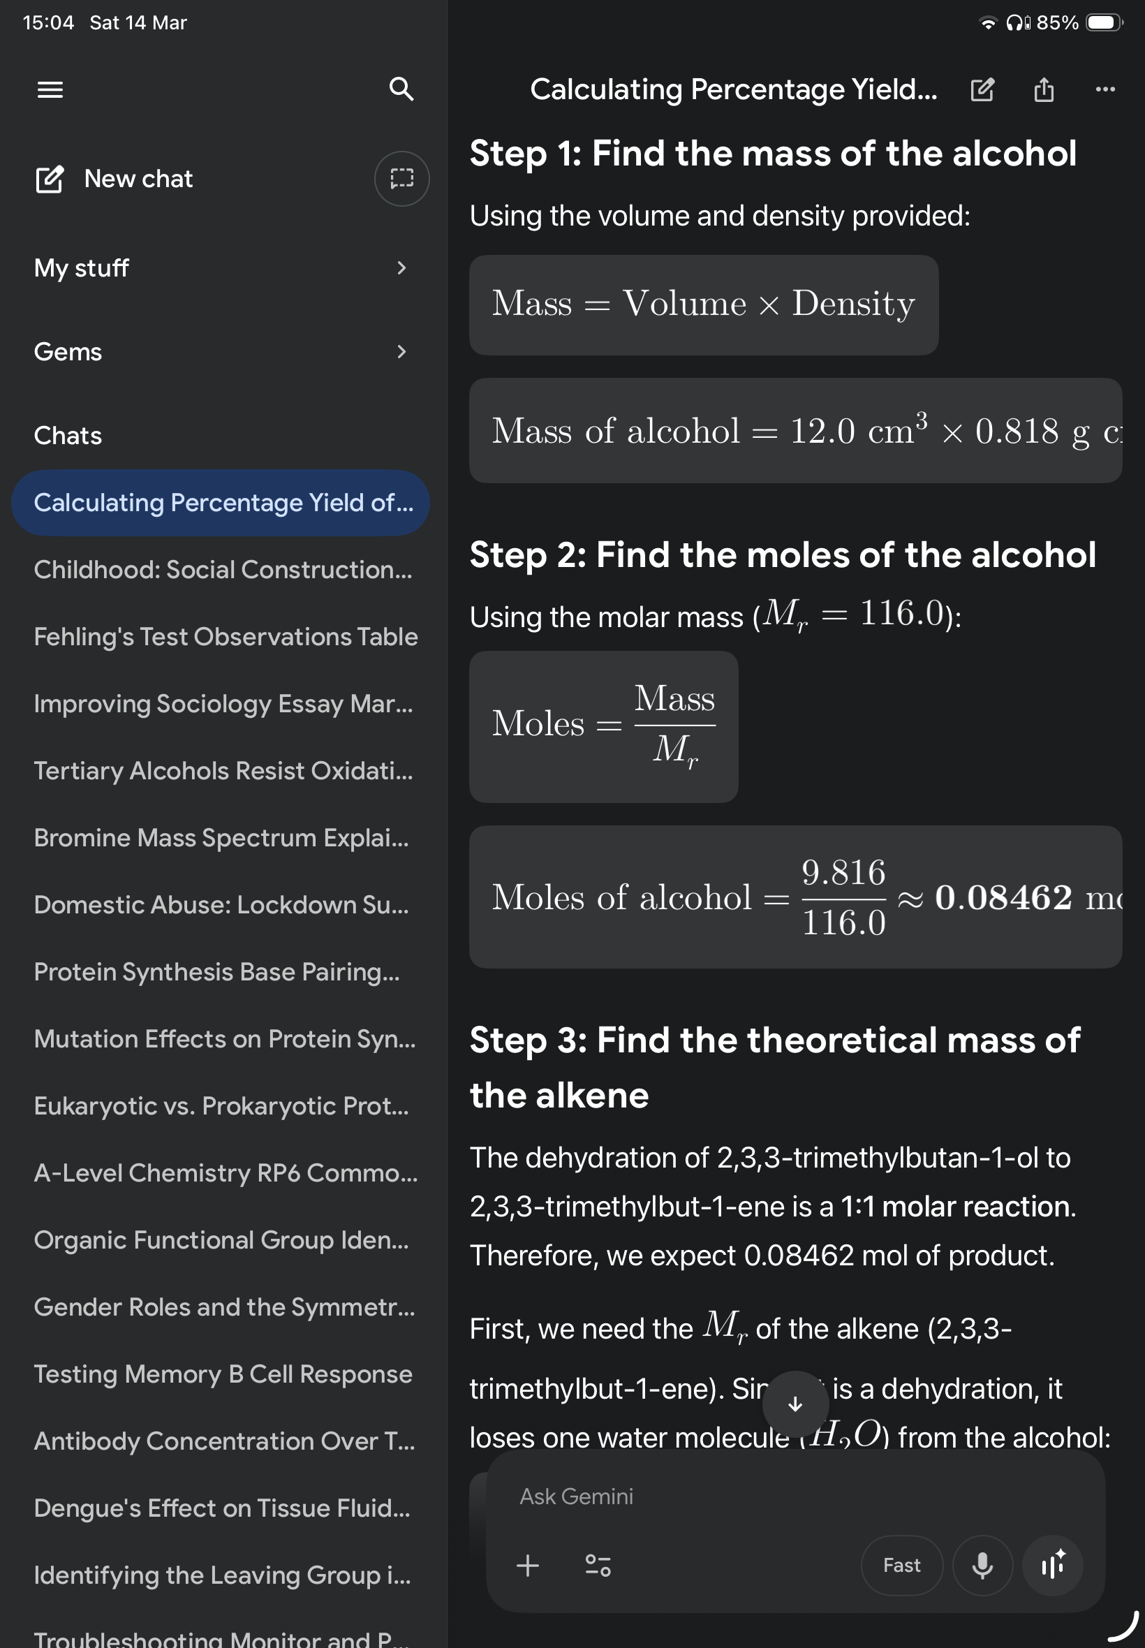Tap the microphone voice input icon
This screenshot has height=1648, width=1145.
982,1565
